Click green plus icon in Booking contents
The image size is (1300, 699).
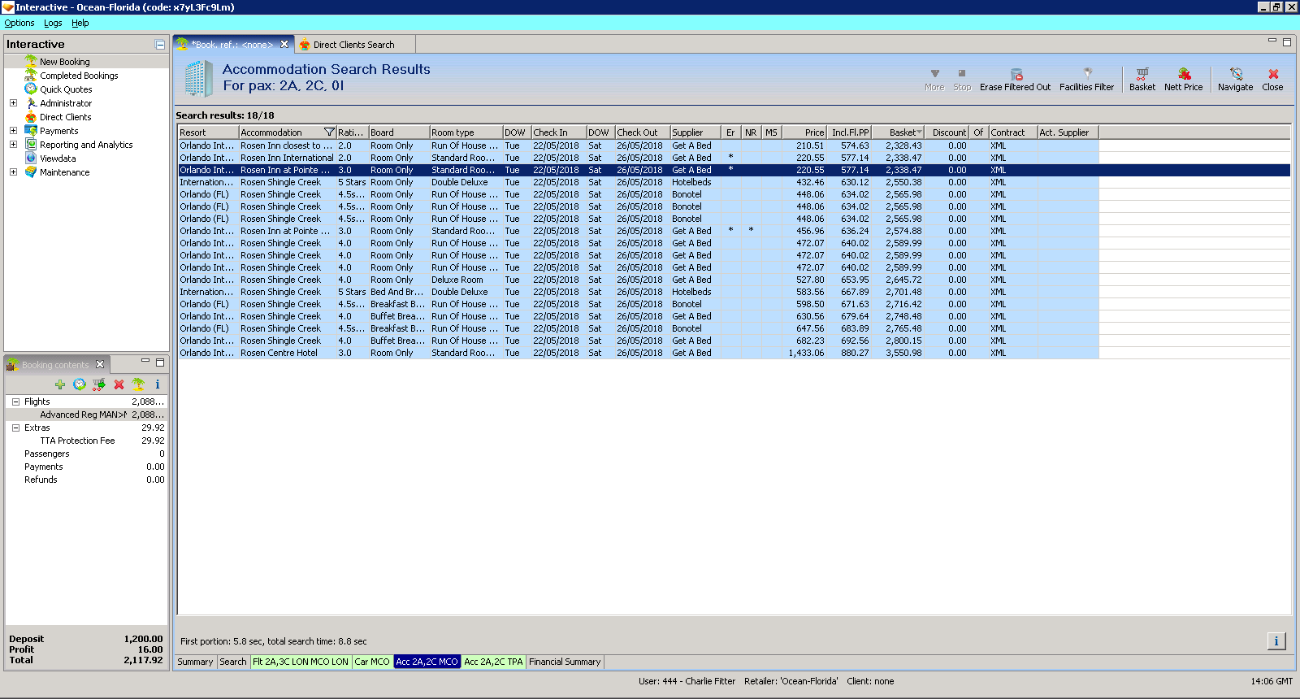tap(60, 384)
